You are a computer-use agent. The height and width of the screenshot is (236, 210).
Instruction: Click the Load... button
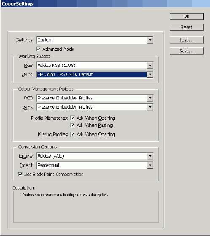[186, 40]
